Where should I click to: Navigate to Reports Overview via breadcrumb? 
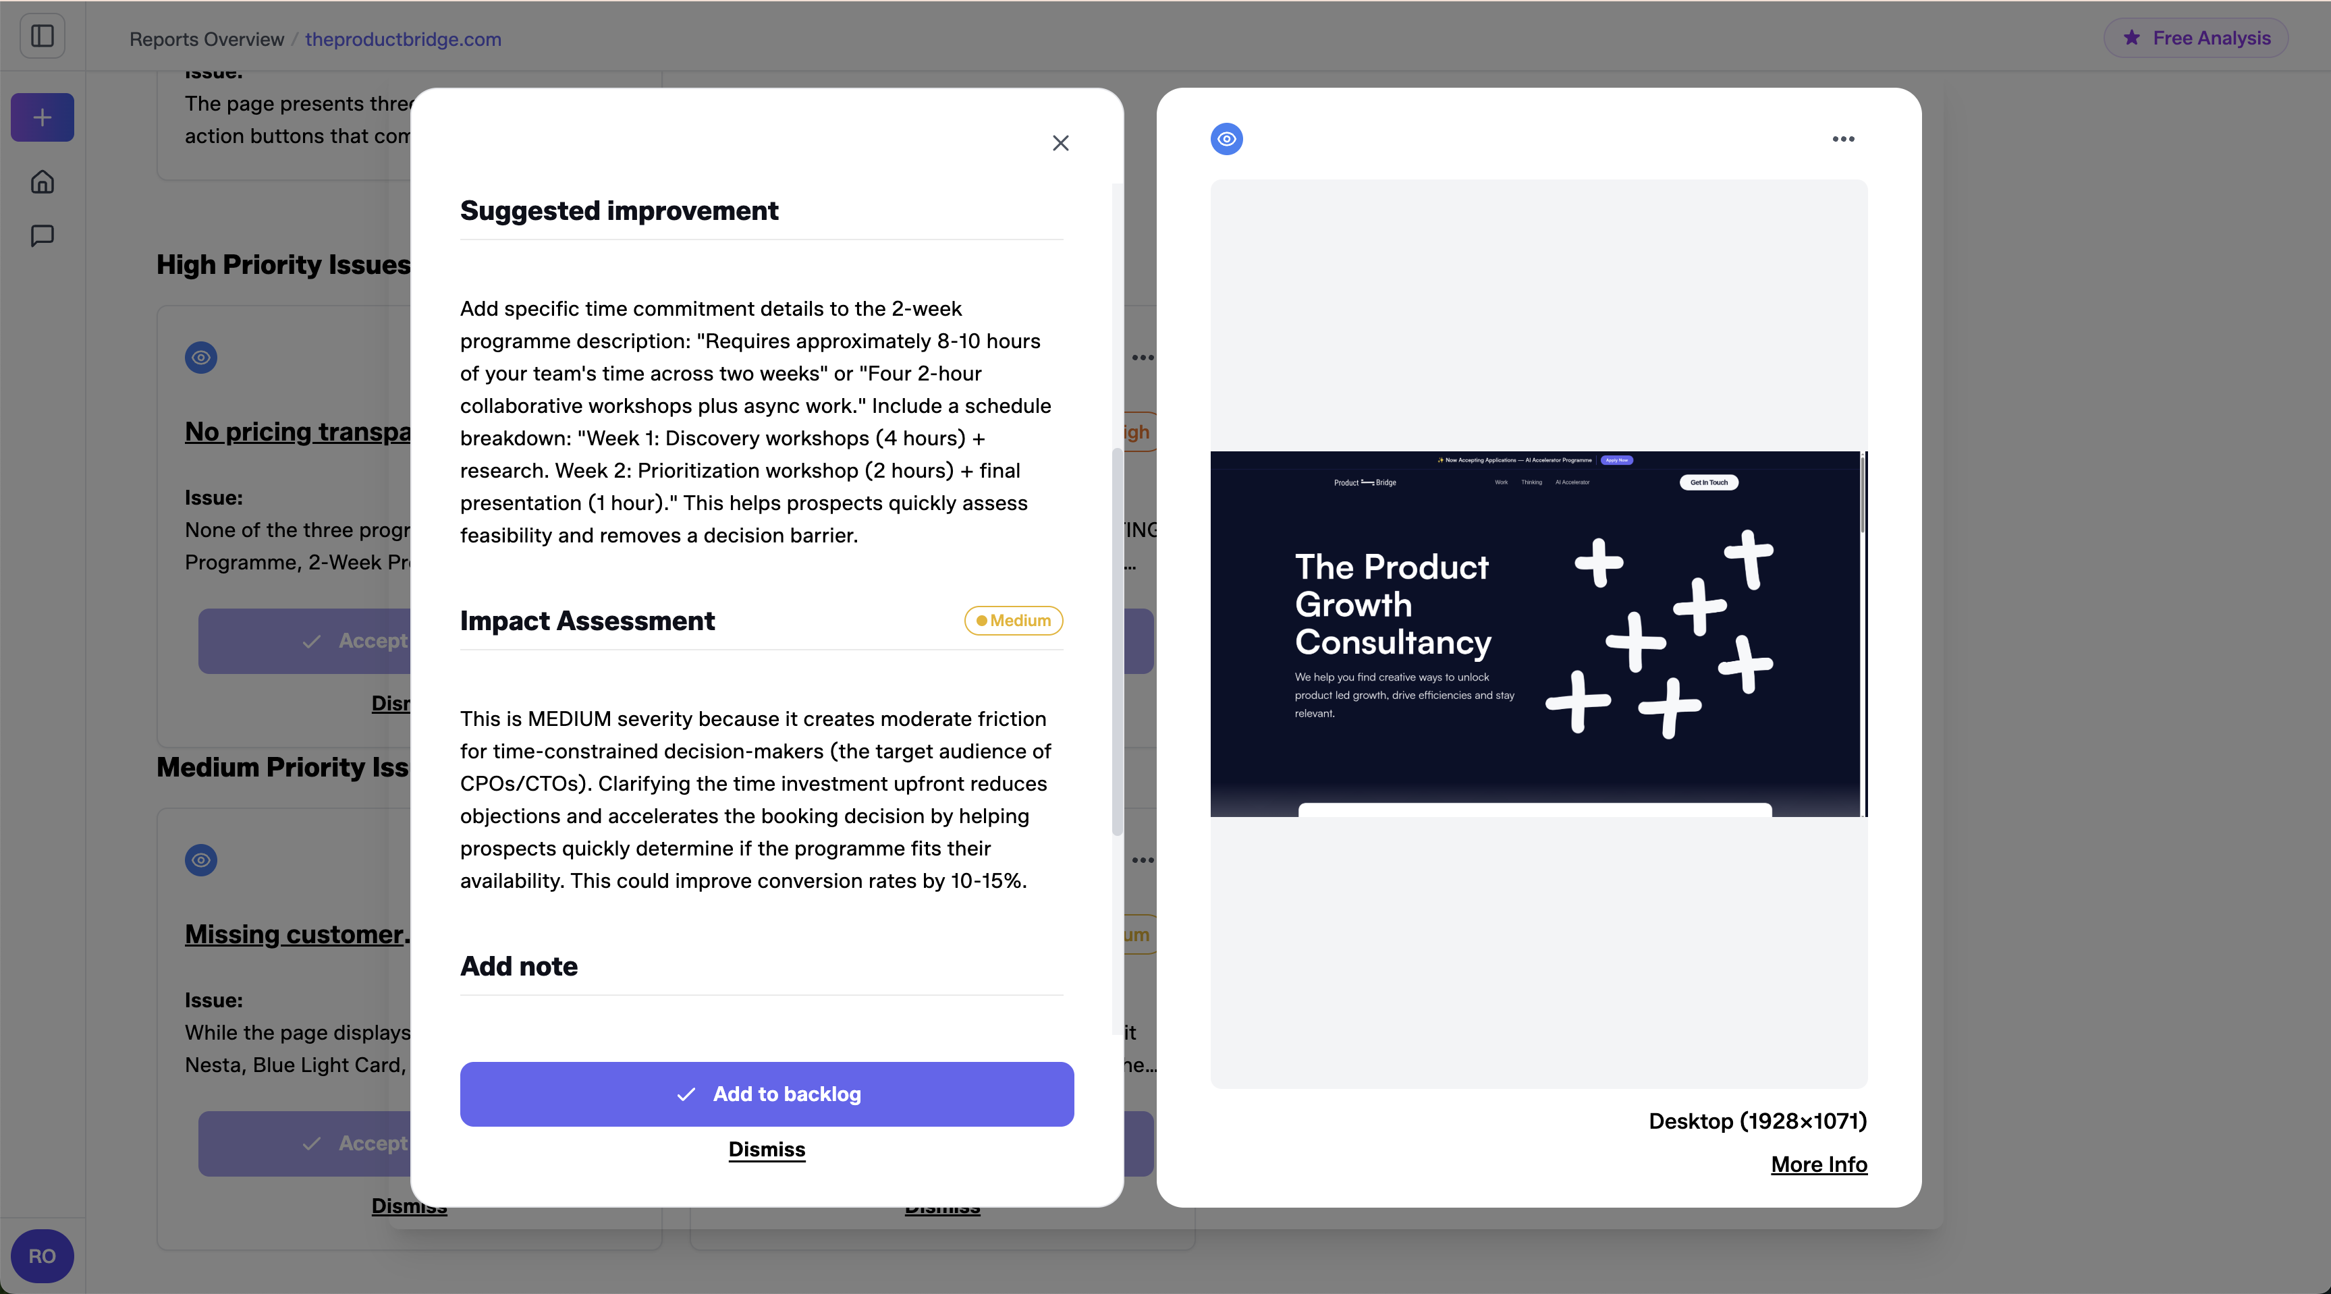pyautogui.click(x=205, y=39)
